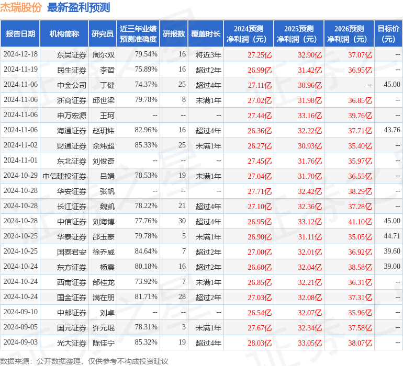
Task: Select institution 华安证券
Action: point(72,191)
